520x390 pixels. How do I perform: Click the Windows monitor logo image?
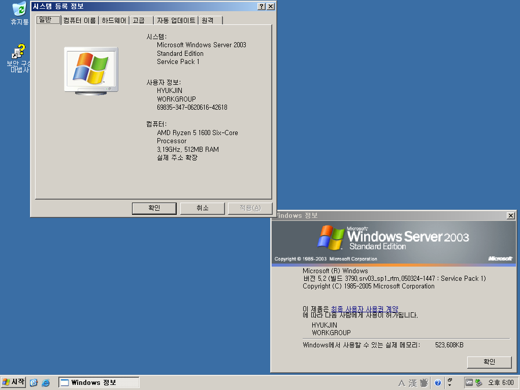pos(91,71)
